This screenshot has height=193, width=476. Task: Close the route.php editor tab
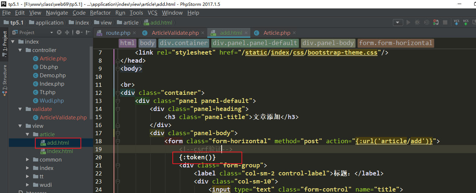(x=134, y=33)
